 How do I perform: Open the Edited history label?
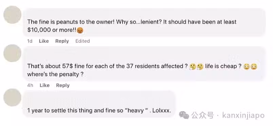83,41
